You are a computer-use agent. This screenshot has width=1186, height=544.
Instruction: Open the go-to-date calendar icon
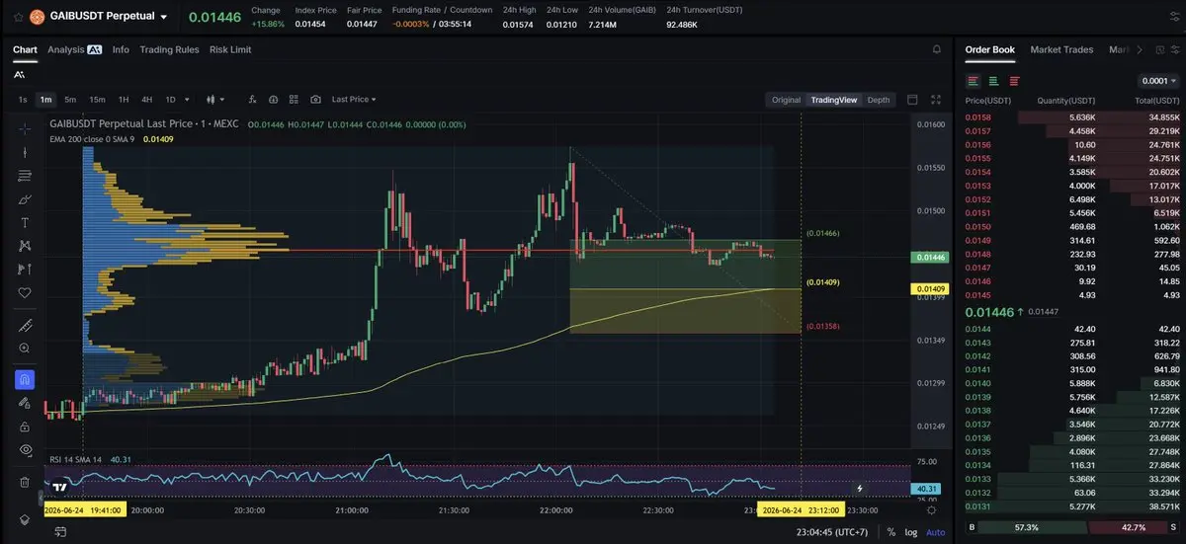(x=61, y=532)
